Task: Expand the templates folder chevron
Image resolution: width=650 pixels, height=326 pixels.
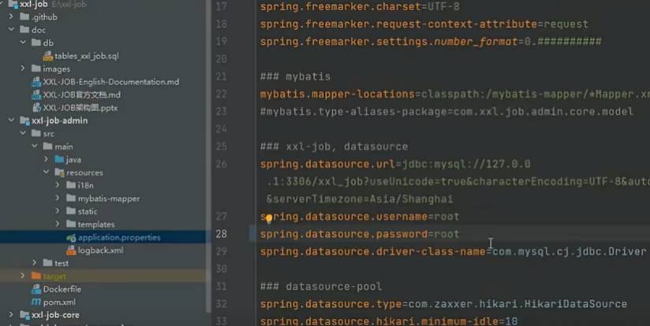Action: [x=58, y=224]
